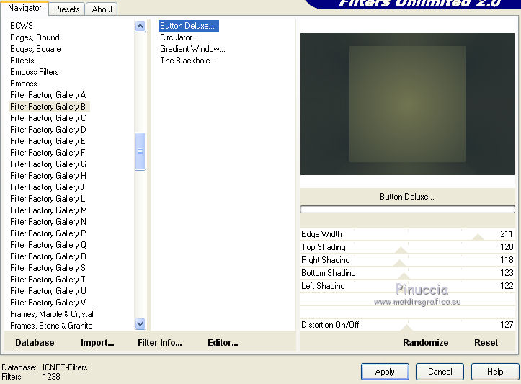Click the Edge Width value 211
The image size is (521, 384).
507,234
